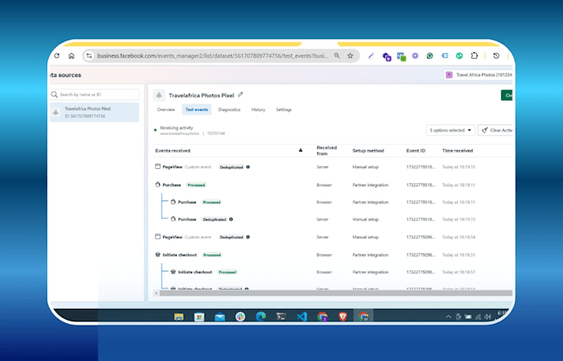Open File Explorer from the taskbar
563x361 pixels.
coord(179,316)
